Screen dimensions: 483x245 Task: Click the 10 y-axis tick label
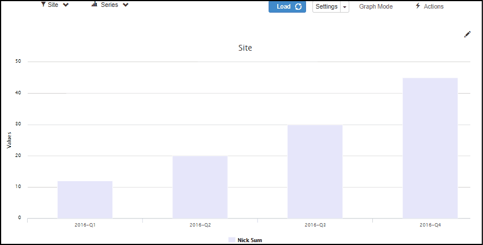[x=18, y=186]
